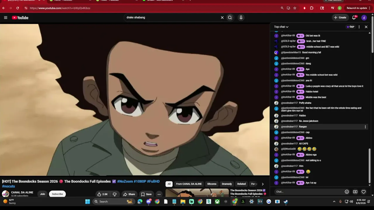Reload the YouTube page
Screen dimensions: 374x210
point(18,8)
